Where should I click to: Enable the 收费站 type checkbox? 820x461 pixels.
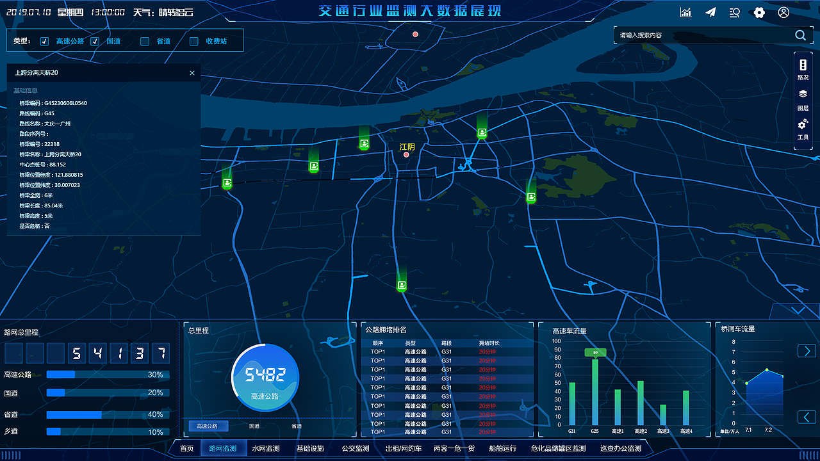pyautogui.click(x=194, y=41)
